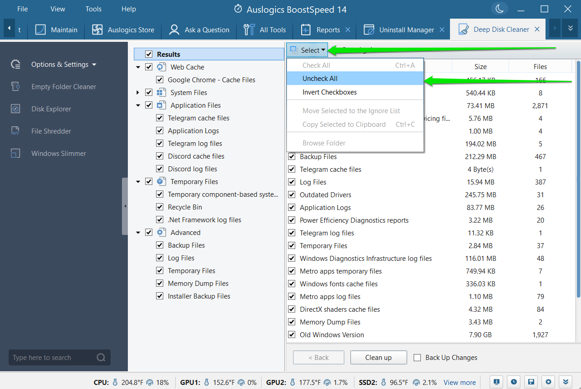Open settings gear in status bar
This screenshot has width=581, height=389.
click(x=548, y=382)
